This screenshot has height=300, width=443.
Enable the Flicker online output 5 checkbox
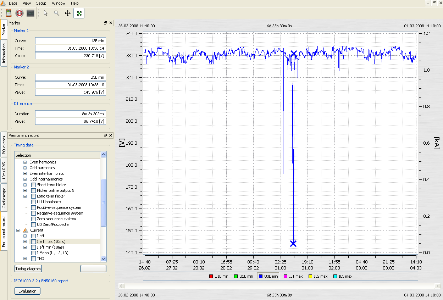tap(33, 190)
